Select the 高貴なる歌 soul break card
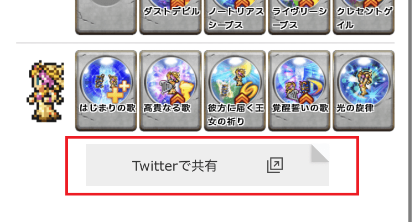 click(170, 91)
